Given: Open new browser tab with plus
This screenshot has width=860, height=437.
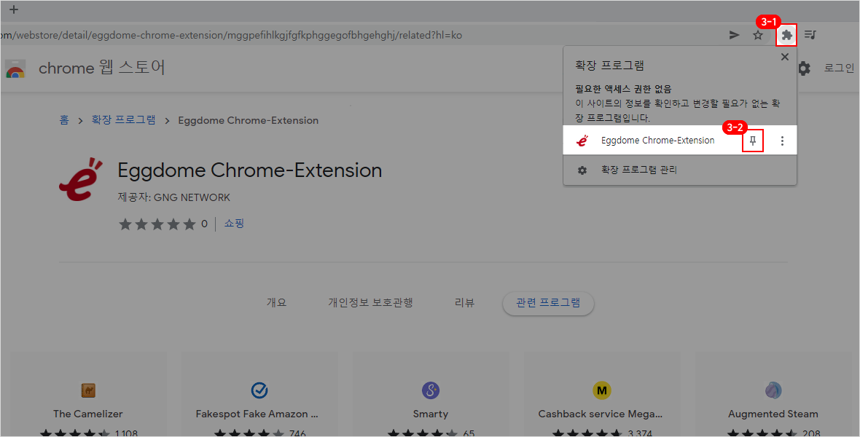Looking at the screenshot, I should coord(13,10).
